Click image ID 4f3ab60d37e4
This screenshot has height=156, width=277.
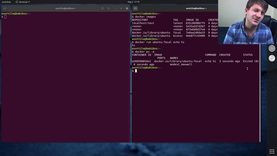pos(195,29)
